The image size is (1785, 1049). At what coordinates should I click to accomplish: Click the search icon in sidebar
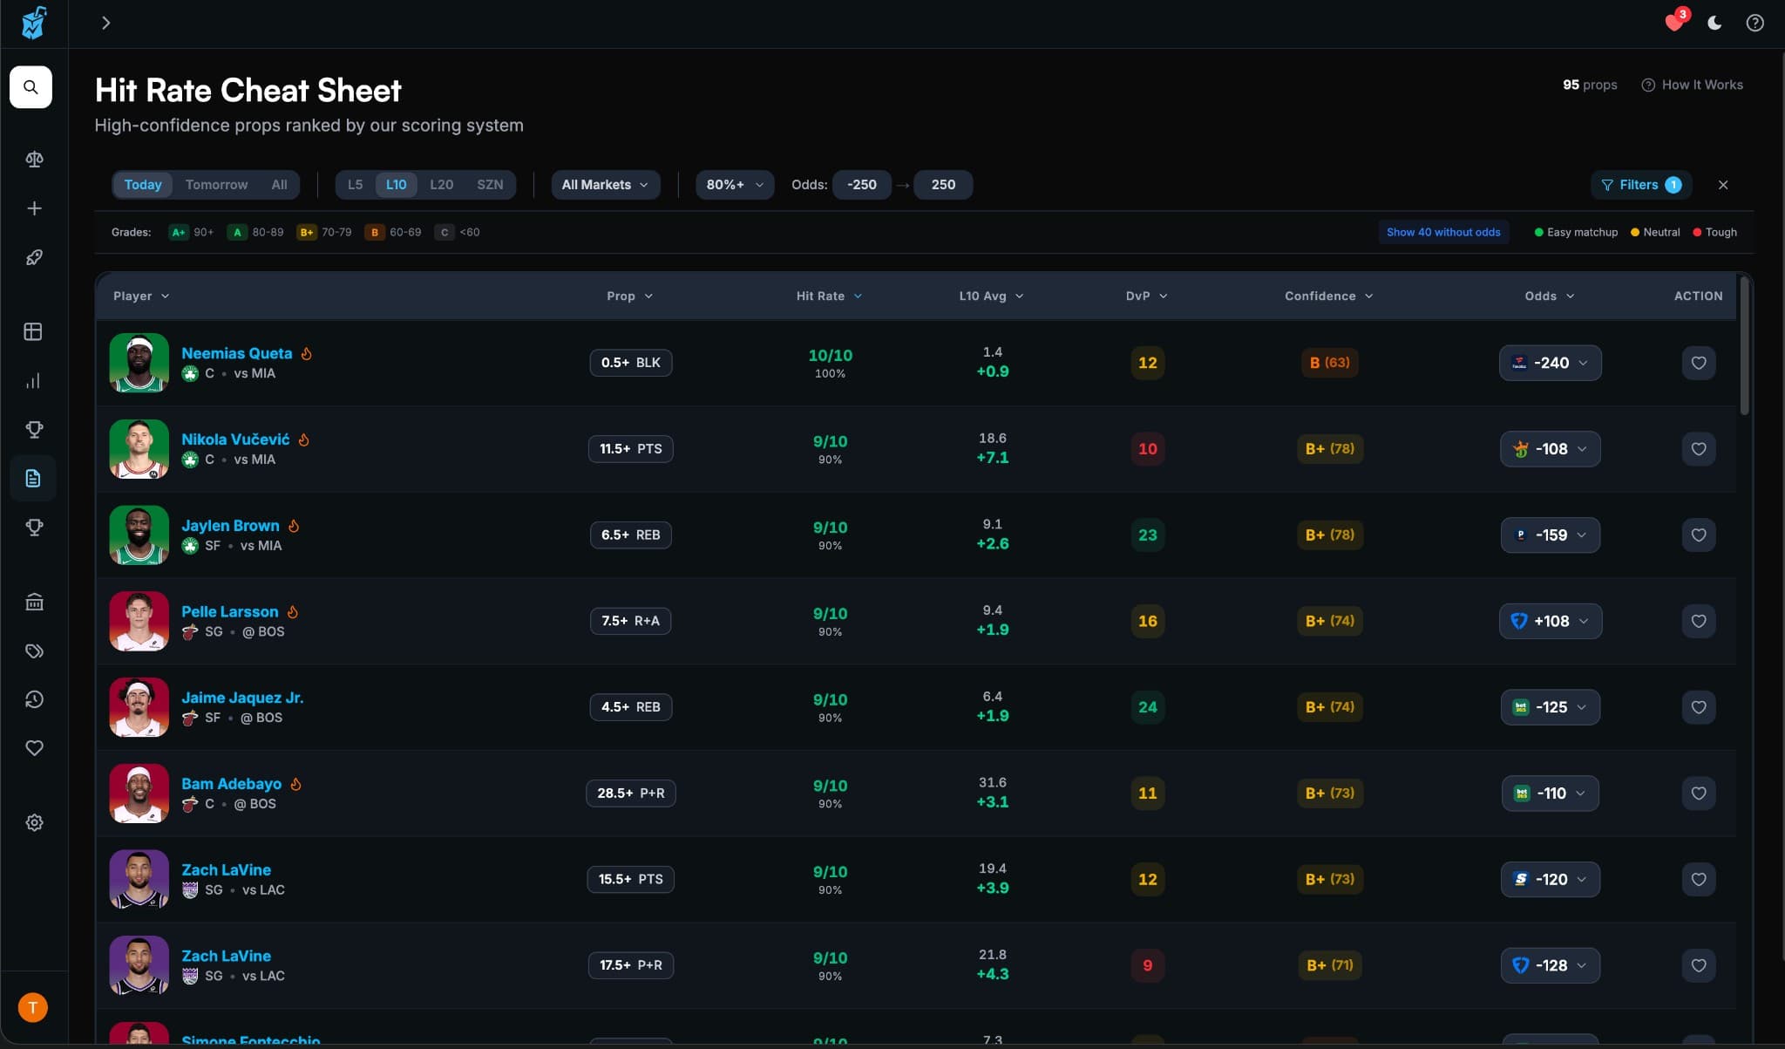31,87
